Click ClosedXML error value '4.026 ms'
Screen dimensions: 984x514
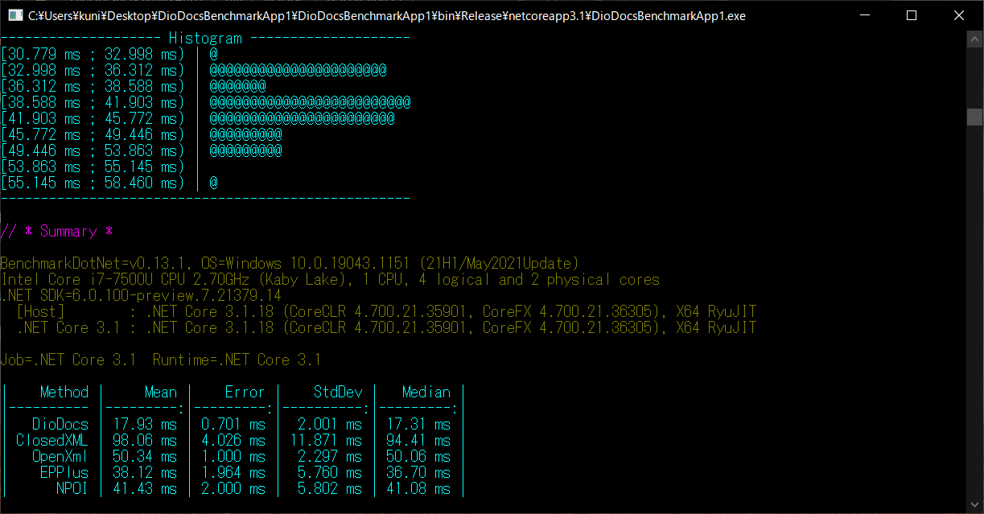pos(233,440)
